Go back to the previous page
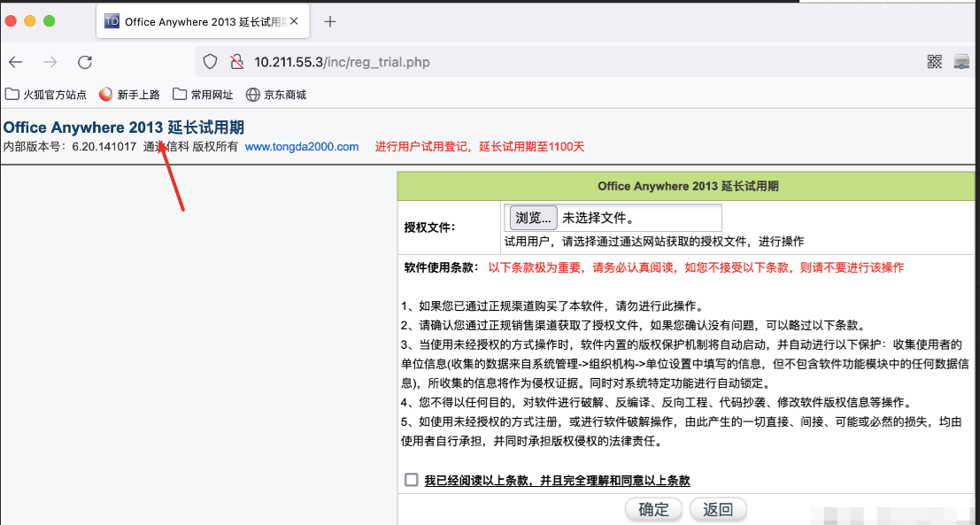The width and height of the screenshot is (980, 525). [15, 62]
